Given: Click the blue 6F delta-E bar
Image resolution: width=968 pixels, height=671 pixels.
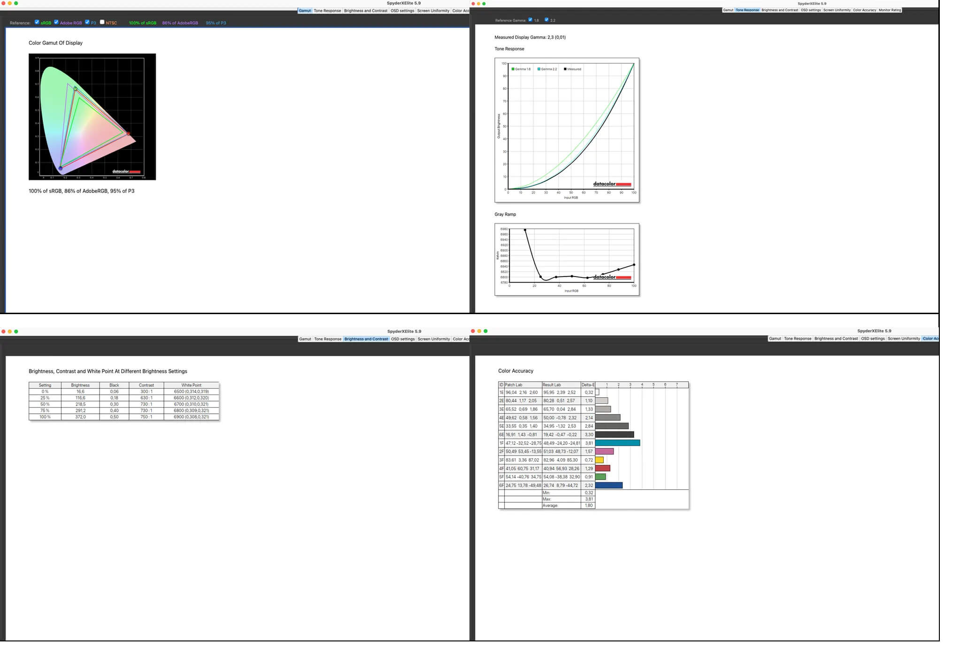Looking at the screenshot, I should coord(609,485).
